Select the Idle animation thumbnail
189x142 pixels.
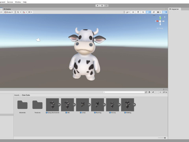(x=67, y=105)
